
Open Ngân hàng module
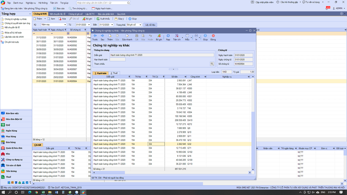(x=16, y=131)
